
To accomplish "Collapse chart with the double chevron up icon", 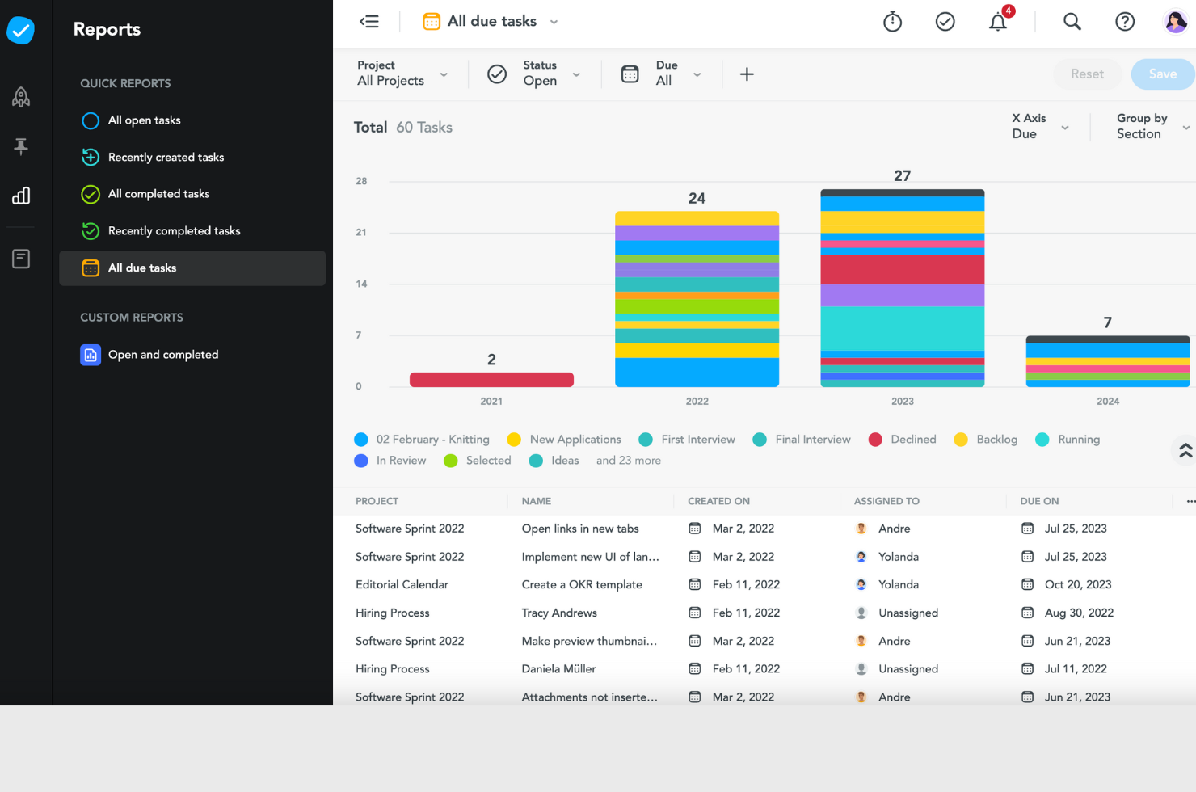I will (x=1185, y=451).
